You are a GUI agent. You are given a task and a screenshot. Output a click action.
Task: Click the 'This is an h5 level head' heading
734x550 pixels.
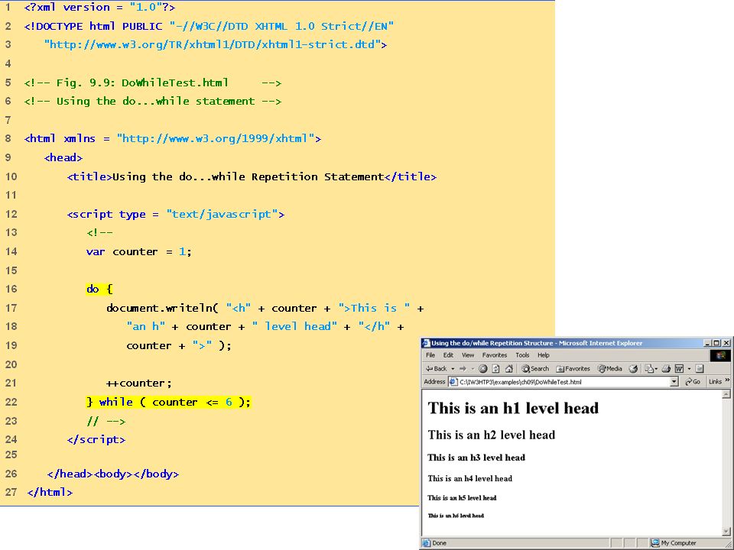pos(462,497)
